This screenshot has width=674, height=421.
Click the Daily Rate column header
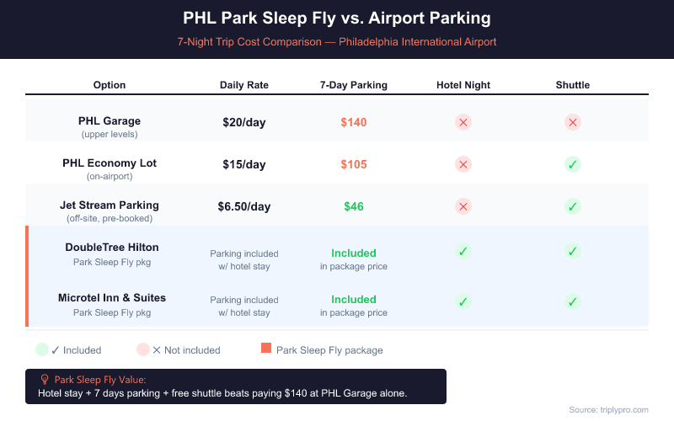click(x=244, y=85)
